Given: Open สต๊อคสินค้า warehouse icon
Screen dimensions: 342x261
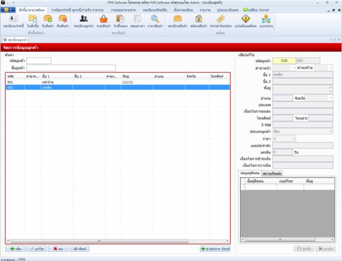Looking at the screenshot, I should (x=199, y=21).
